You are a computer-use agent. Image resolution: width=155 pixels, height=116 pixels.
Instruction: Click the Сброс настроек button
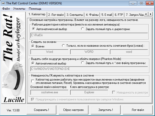coord(73,110)
